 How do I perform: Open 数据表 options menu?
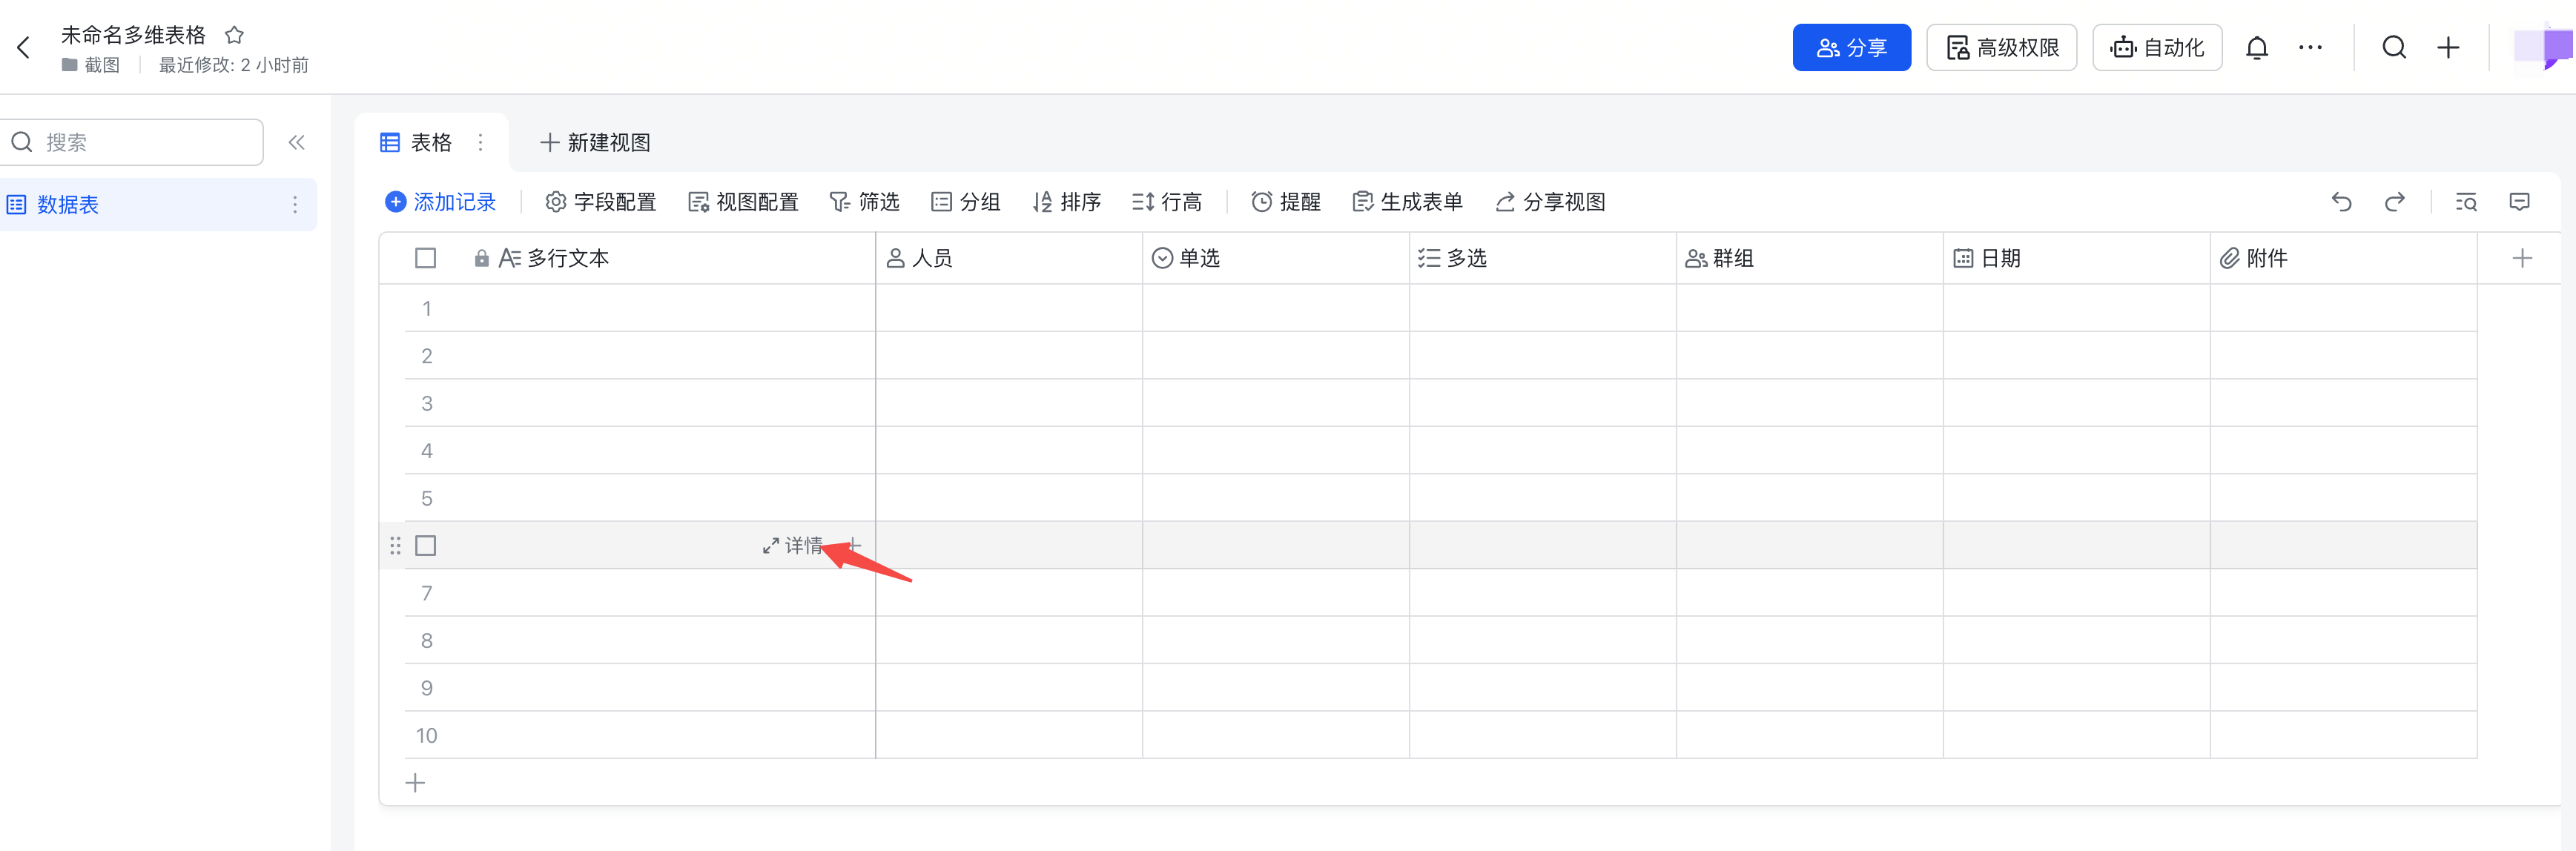tap(295, 204)
